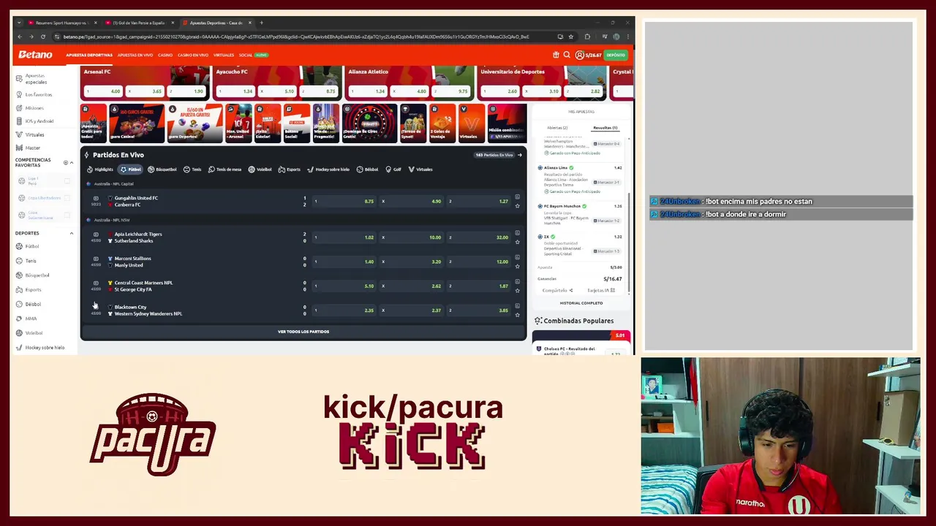The image size is (936, 526).
Task: Open Los favoritos in the sidebar
Action: [x=38, y=94]
